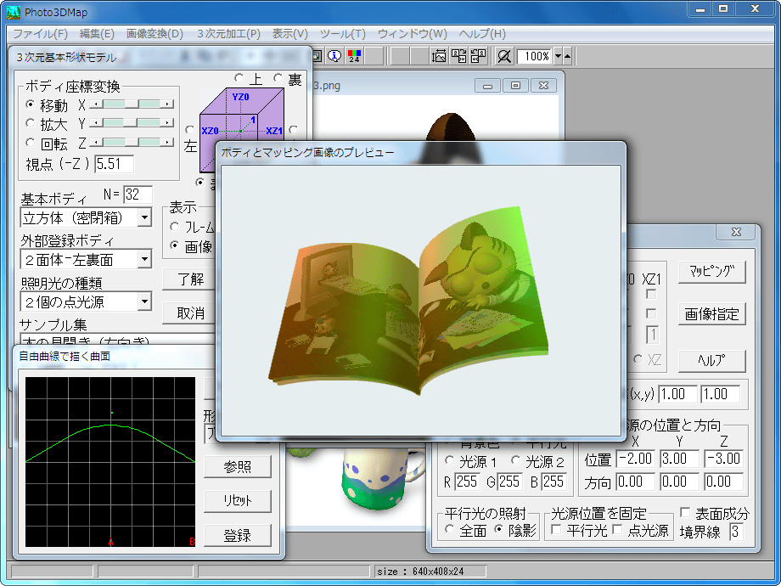This screenshot has width=781, height=586.
Task: Select the 光源2 radio button
Action: tap(515, 460)
